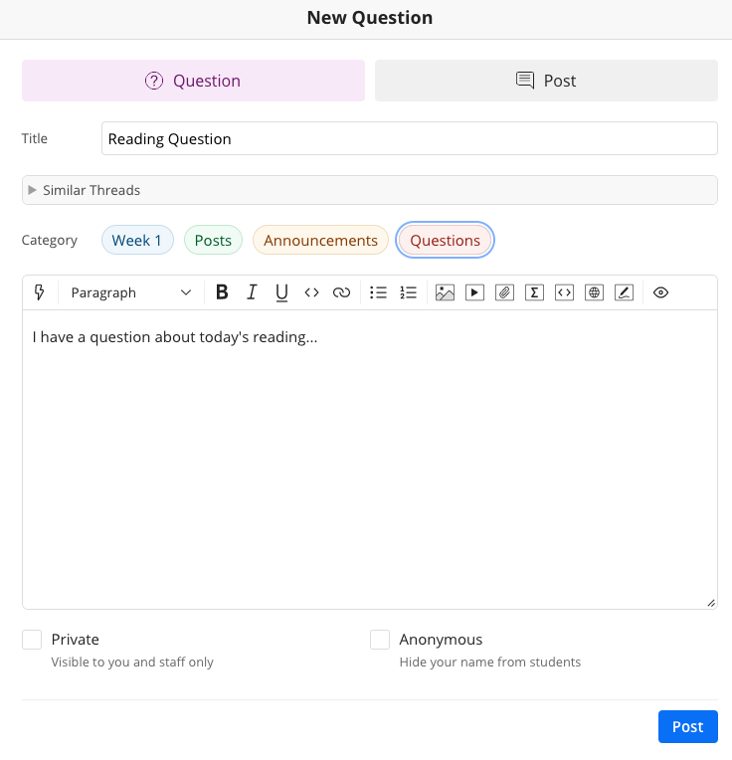Open the Paragraph style dropdown
Image resolution: width=732 pixels, height=760 pixels.
(130, 292)
